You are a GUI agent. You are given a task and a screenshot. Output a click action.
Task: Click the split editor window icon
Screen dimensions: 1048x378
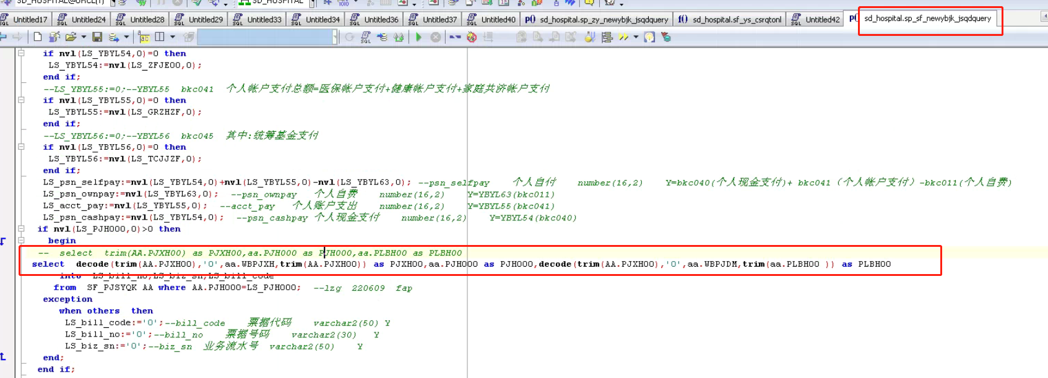[x=160, y=37]
